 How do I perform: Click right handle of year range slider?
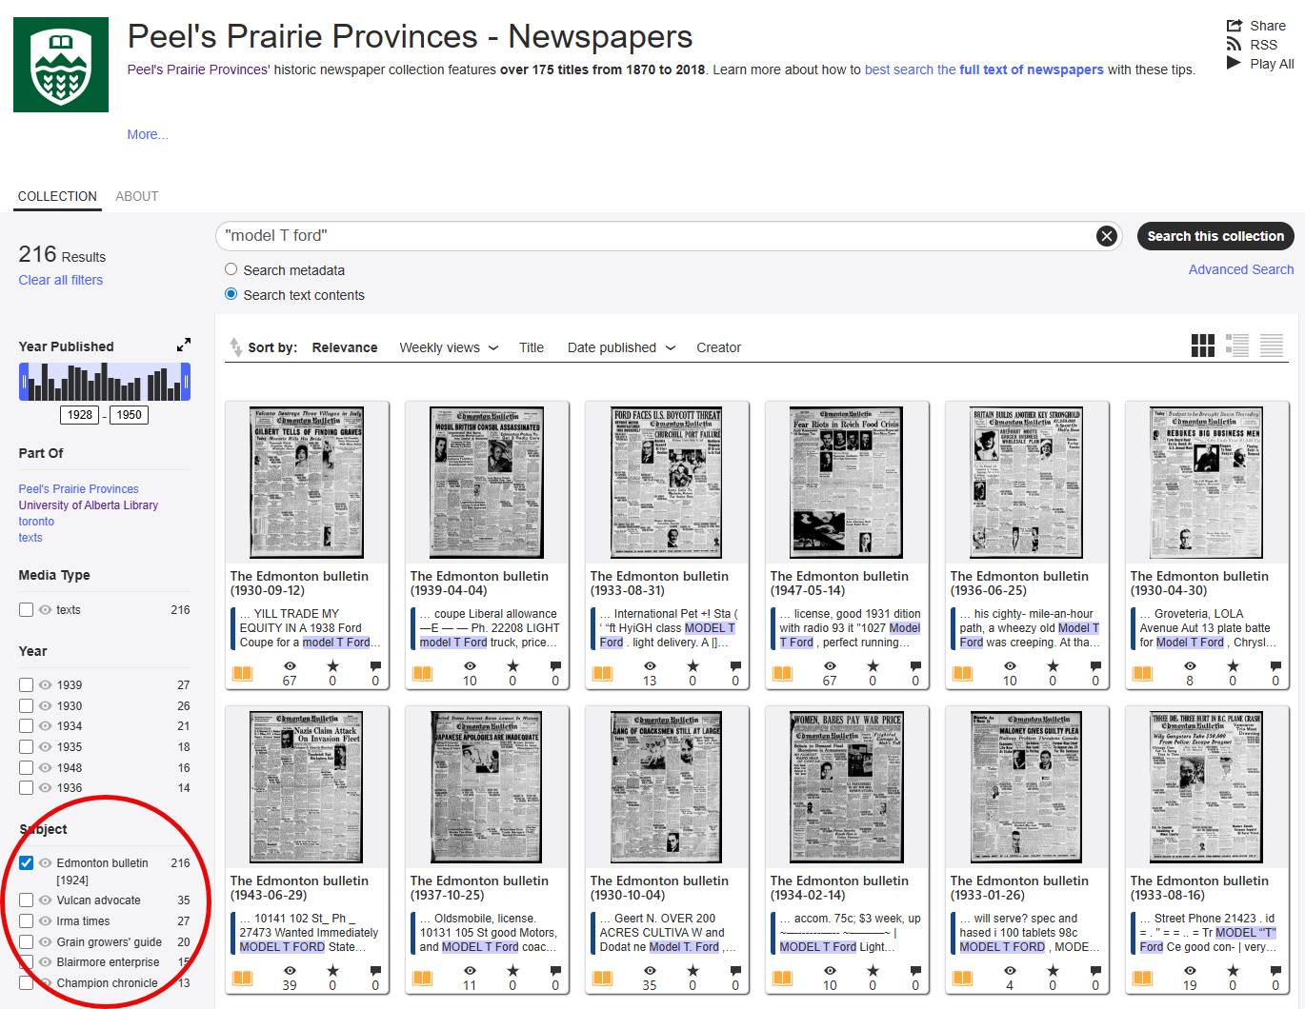click(186, 382)
